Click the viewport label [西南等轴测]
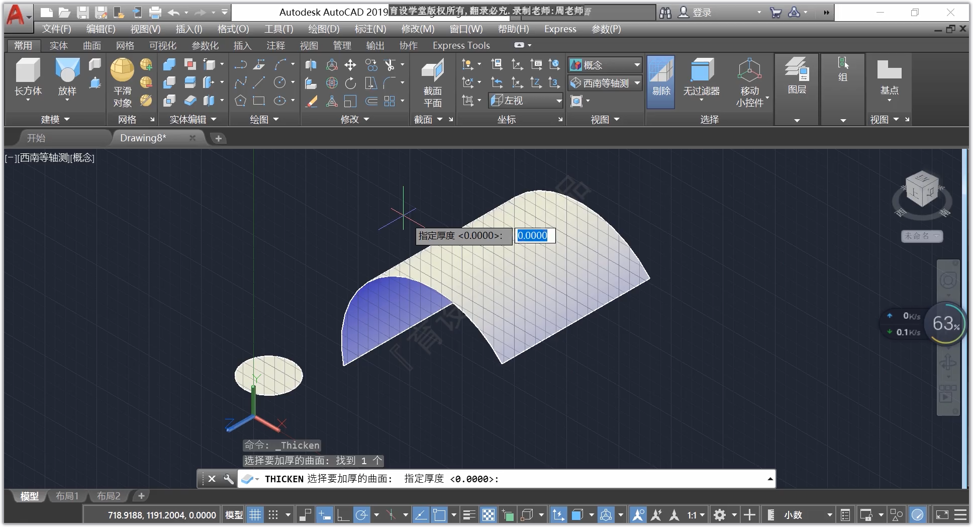Screen dimensions: 973x527 click(44, 158)
